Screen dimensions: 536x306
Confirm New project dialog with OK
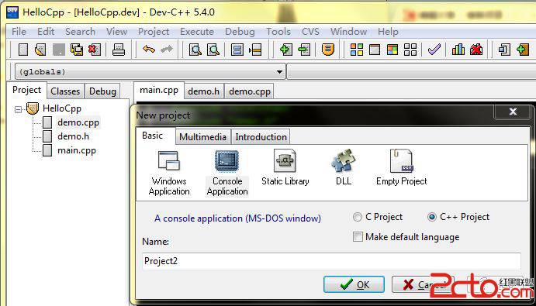[354, 284]
